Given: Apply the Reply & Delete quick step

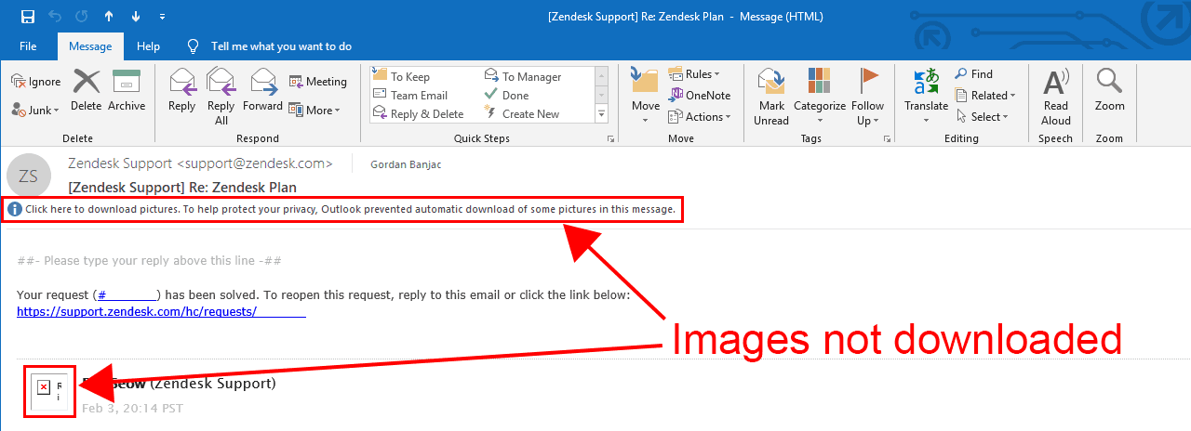Looking at the screenshot, I should click(x=418, y=113).
